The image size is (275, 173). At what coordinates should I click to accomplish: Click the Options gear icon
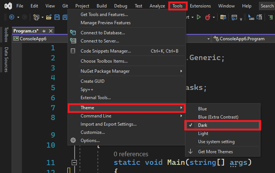(73, 140)
